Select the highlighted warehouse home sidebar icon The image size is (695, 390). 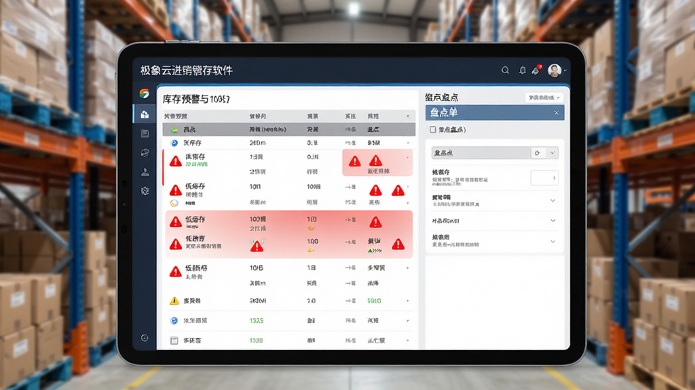tap(145, 114)
